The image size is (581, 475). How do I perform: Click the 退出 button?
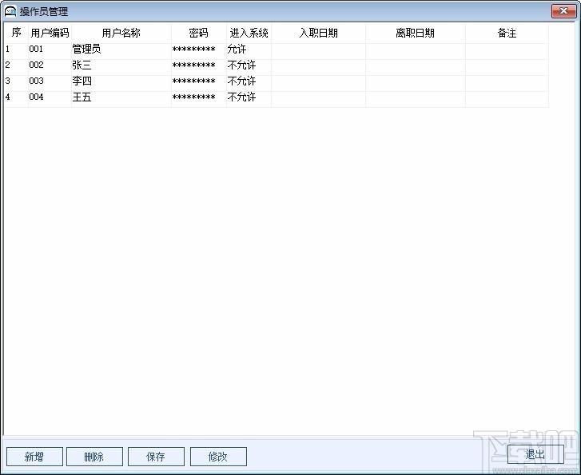535,454
